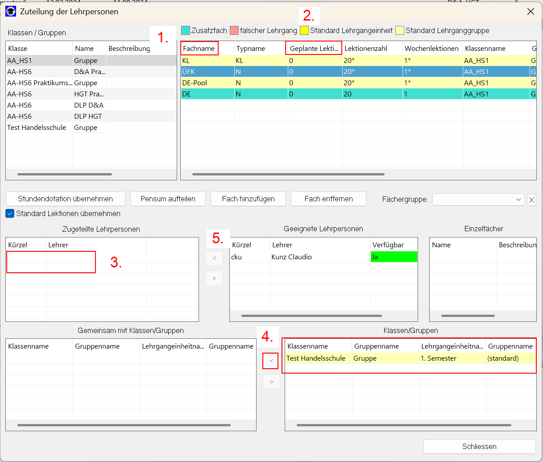Click the clear X beside Fächergruppe dropdown
This screenshot has width=543, height=462.
531,200
